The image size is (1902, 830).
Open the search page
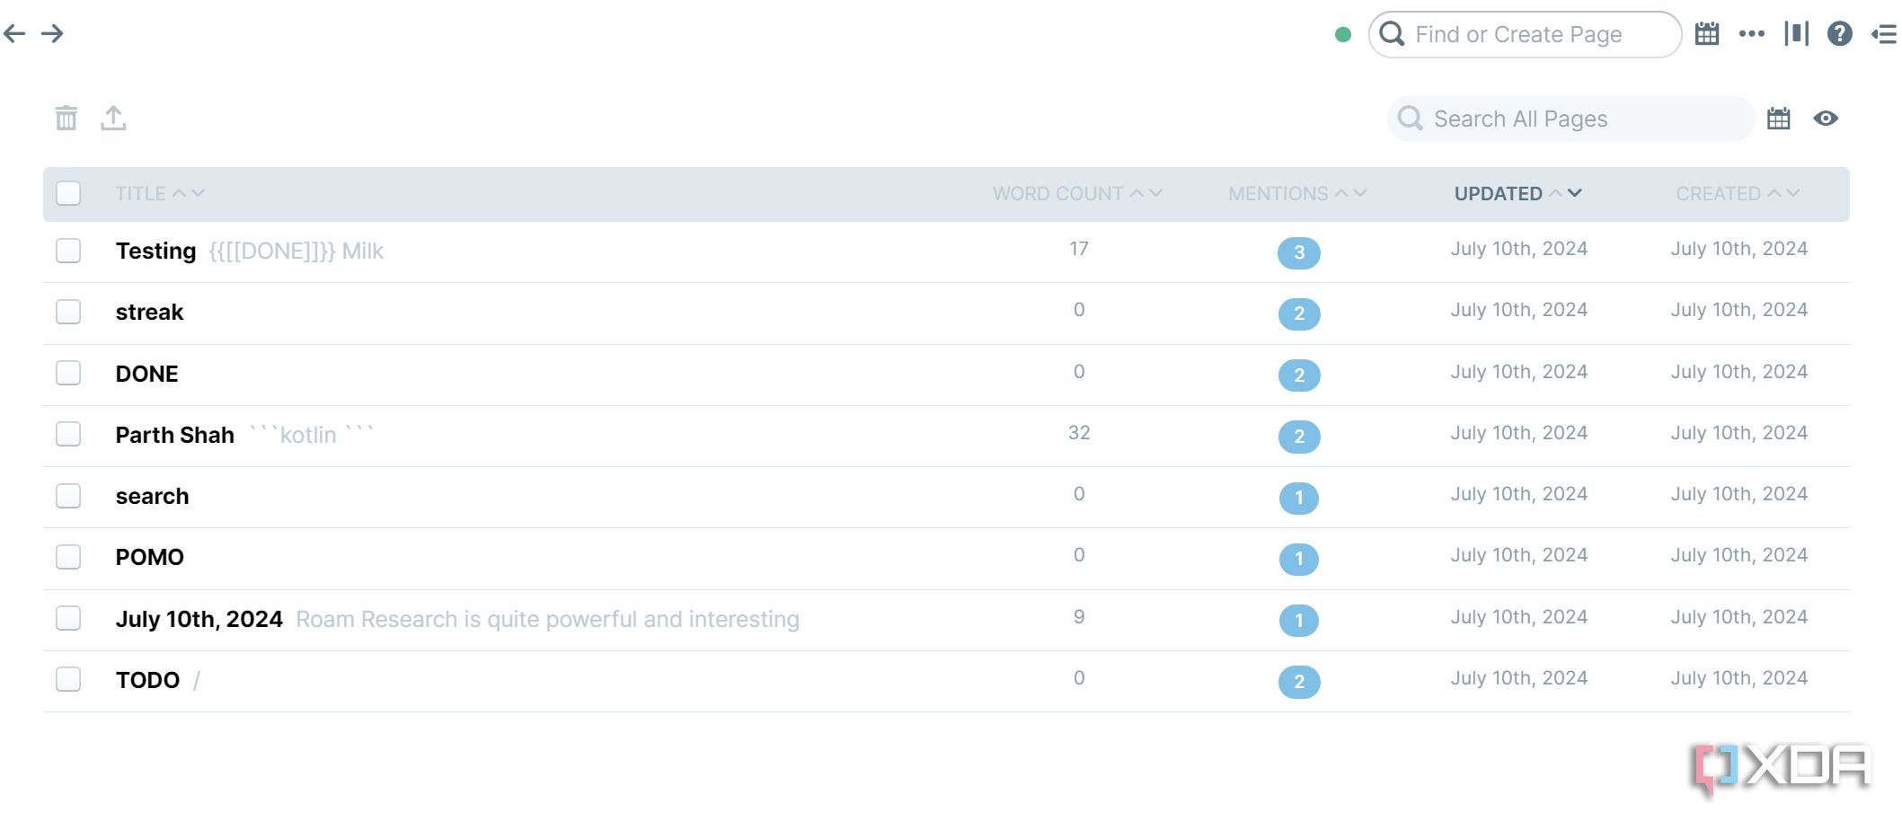152,496
